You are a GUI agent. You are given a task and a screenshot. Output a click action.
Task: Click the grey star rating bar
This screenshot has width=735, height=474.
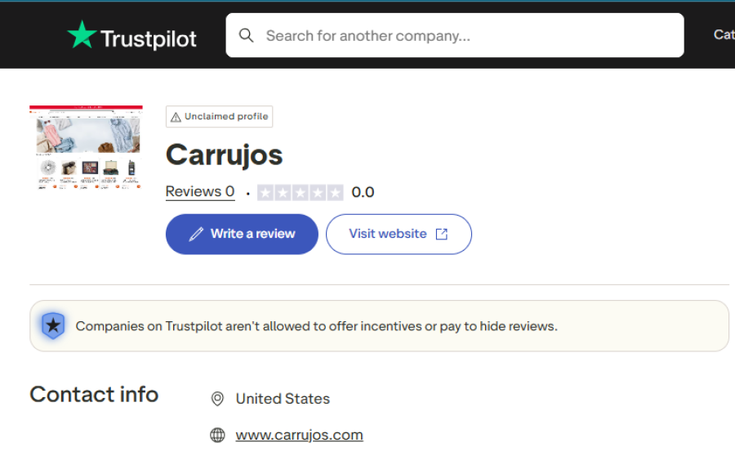pos(300,192)
